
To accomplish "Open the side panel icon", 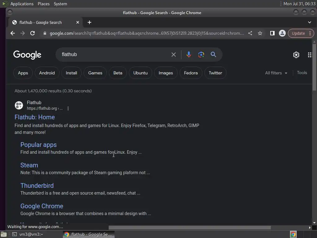I will point(272,33).
